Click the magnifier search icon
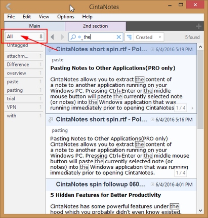Image resolution: width=208 pixels, height=218 pixels. 73,37
